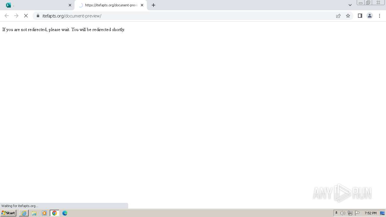Switch to the first SharePoint tab
The width and height of the screenshot is (386, 217).
coord(37,5)
